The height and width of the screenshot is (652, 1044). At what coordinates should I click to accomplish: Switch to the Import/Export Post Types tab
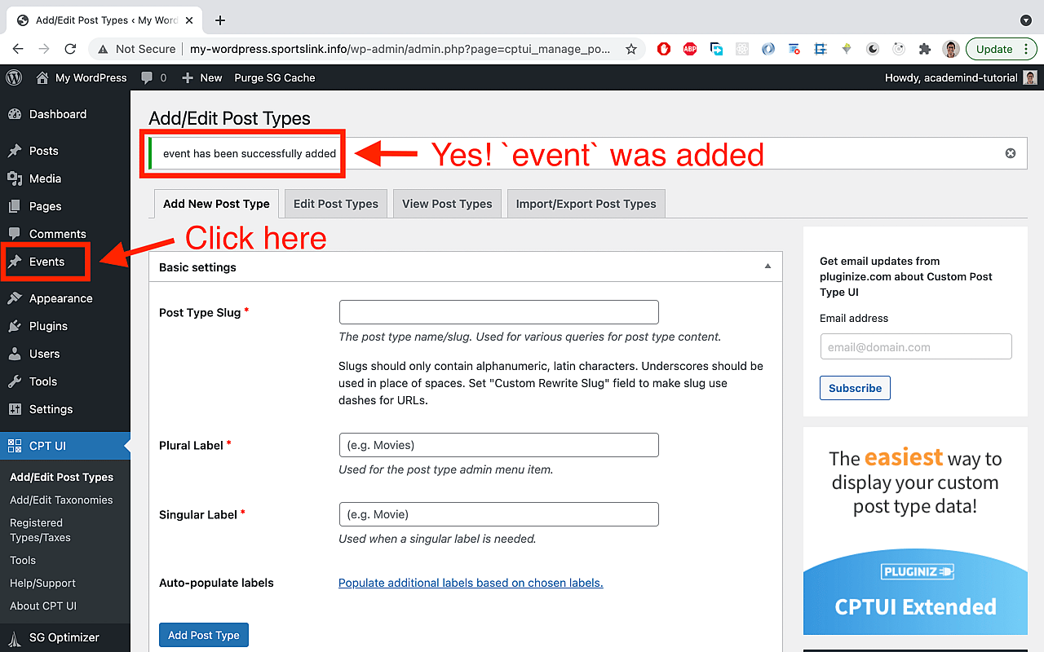(586, 203)
